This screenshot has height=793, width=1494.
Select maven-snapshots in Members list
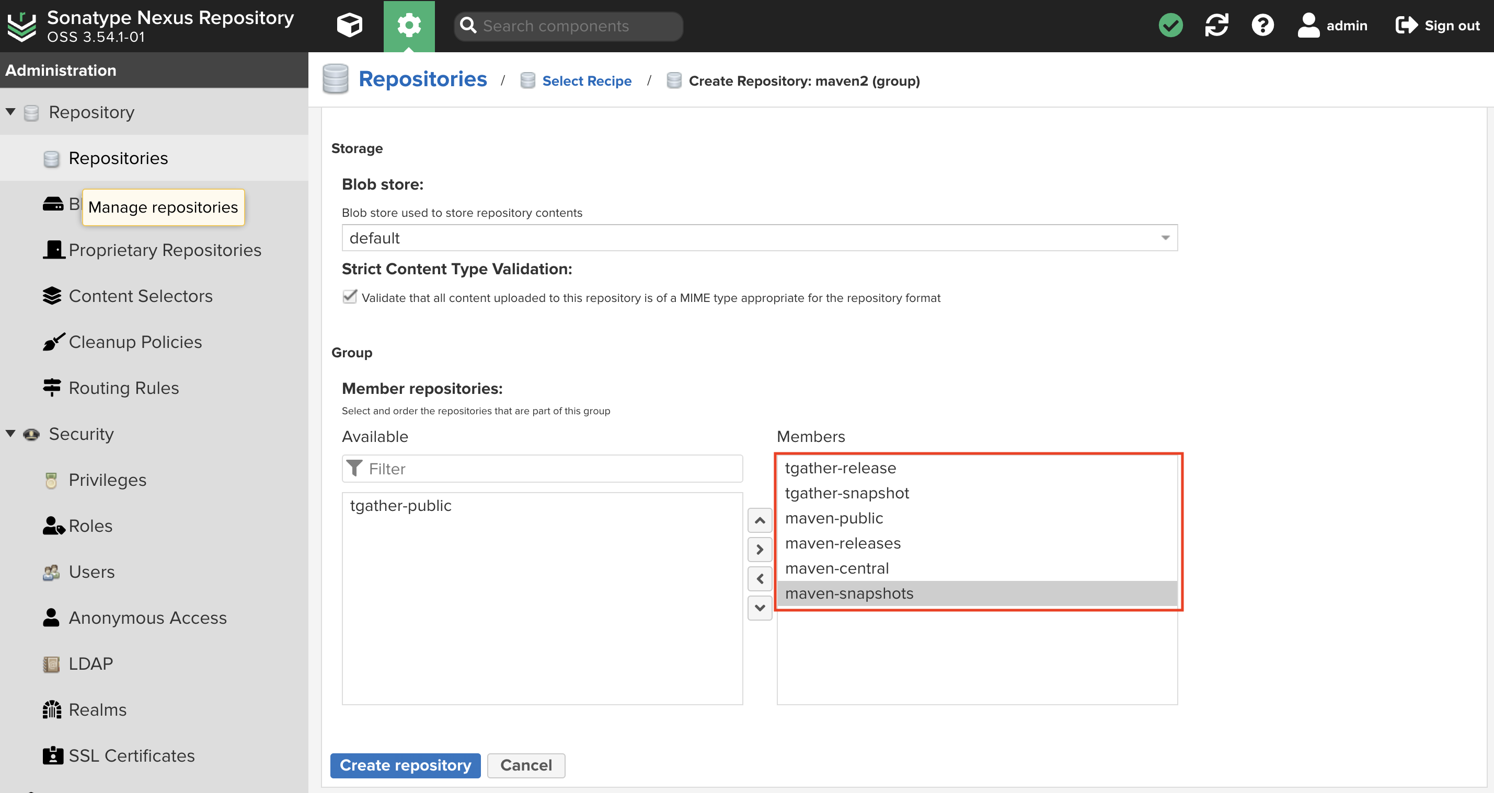pyautogui.click(x=976, y=593)
